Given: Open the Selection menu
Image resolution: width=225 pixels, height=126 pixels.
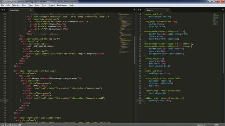Looking at the screenshot, I should (16, 5).
